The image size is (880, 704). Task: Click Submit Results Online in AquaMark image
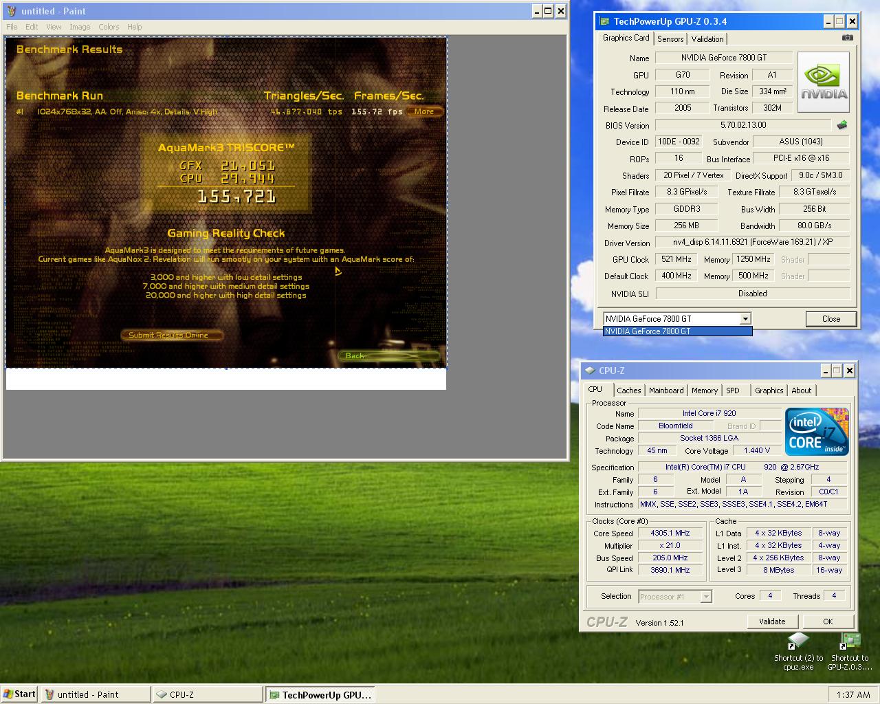(173, 335)
